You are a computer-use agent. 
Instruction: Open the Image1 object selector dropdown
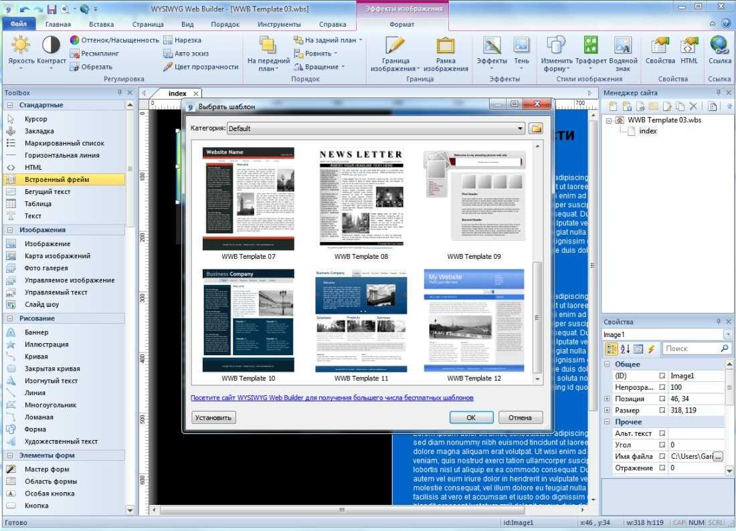[x=728, y=334]
